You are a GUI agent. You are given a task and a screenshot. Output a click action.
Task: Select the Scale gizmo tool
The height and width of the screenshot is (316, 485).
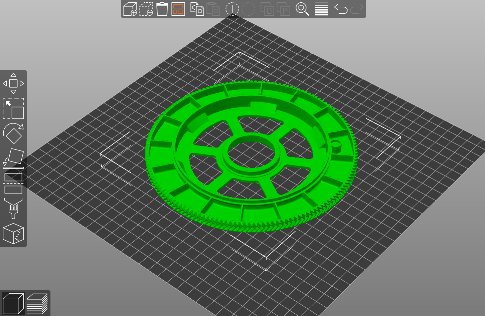(x=13, y=108)
